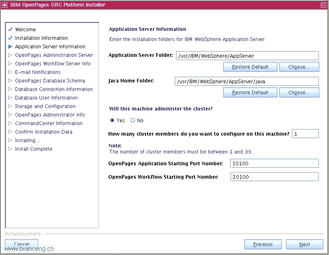Select the Database User Information step text

click(46, 98)
